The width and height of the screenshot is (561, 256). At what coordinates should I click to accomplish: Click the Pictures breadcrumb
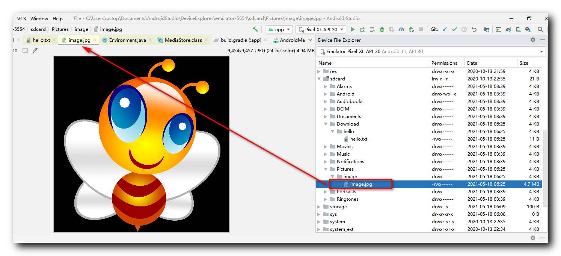click(60, 29)
